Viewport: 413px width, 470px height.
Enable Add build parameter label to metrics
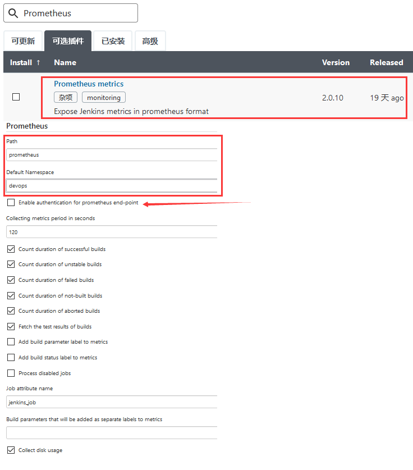pos(11,342)
